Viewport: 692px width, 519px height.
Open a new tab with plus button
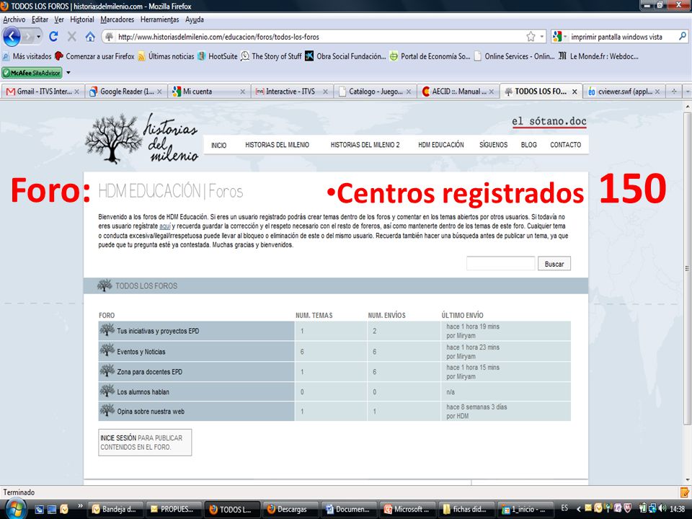[x=674, y=92]
